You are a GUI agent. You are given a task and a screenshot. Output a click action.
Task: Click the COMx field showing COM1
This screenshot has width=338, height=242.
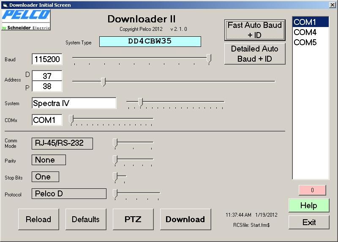tap(47, 120)
